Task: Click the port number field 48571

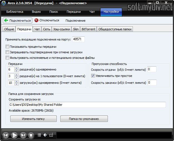Action: 78,39
